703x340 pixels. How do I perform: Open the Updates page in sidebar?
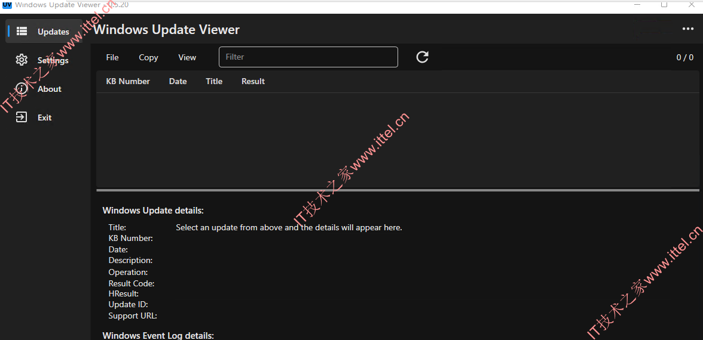(x=44, y=31)
